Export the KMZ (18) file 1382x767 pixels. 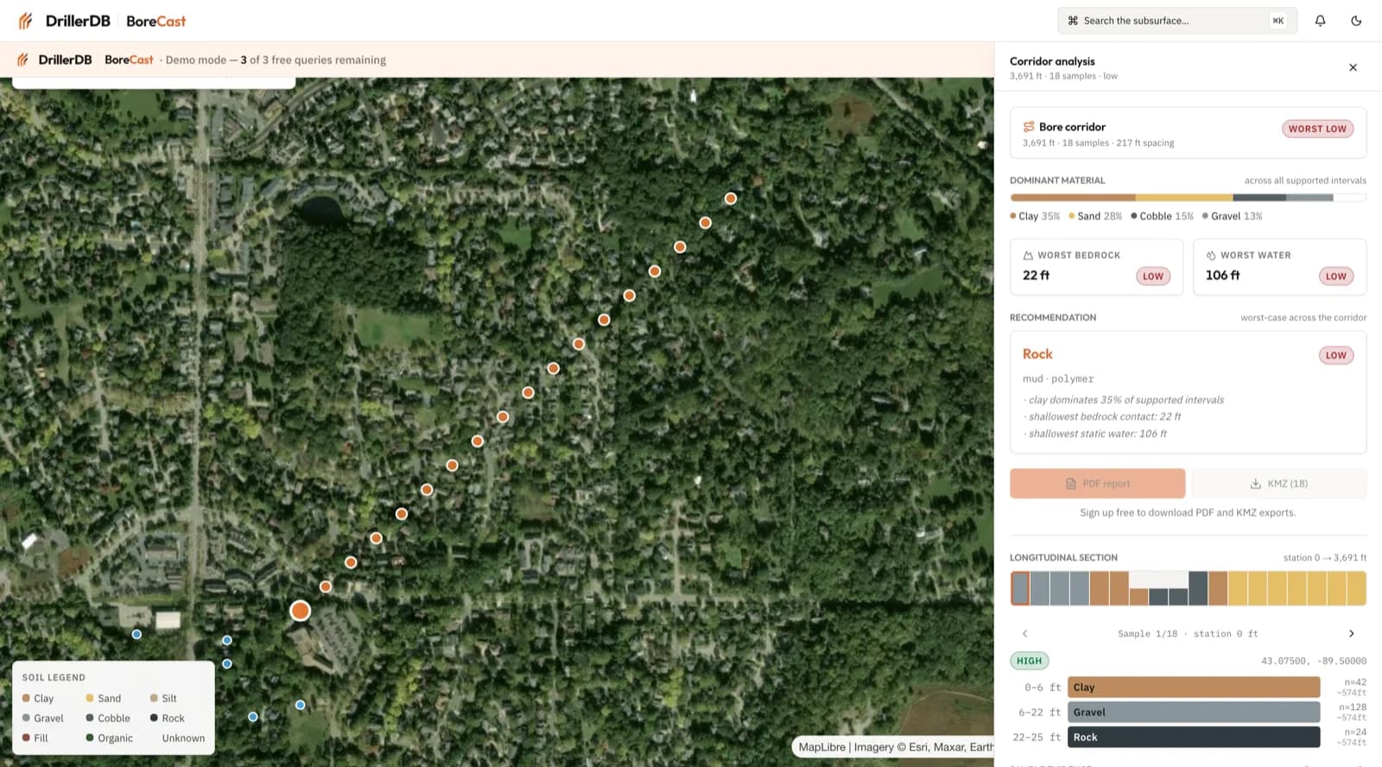(x=1278, y=484)
